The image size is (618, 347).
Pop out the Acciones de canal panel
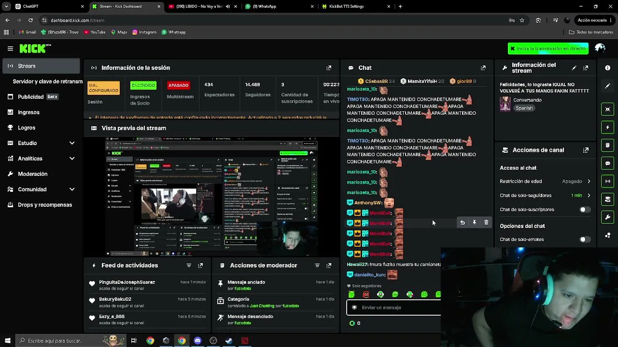coord(586,150)
